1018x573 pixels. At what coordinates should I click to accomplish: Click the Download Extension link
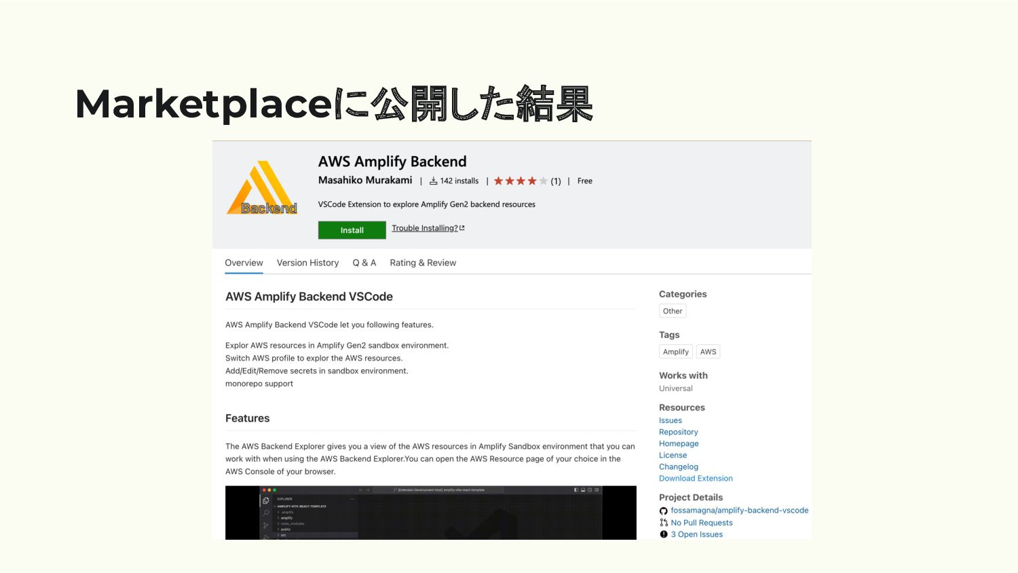[696, 478]
